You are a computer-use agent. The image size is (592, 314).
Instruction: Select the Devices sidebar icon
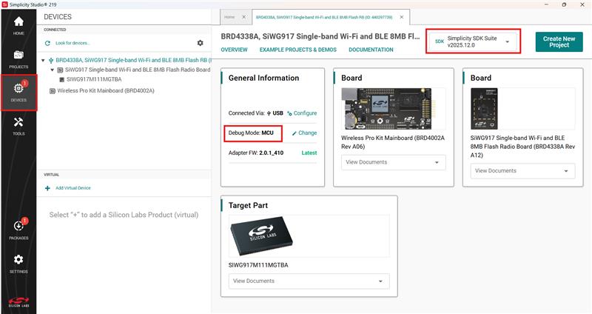18,93
